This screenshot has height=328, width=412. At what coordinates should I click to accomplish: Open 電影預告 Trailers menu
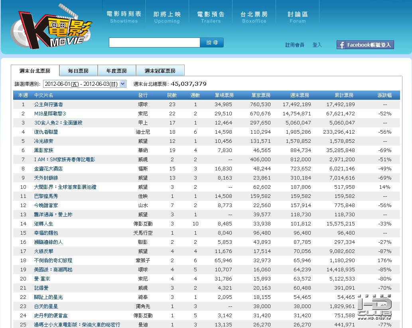211,17
